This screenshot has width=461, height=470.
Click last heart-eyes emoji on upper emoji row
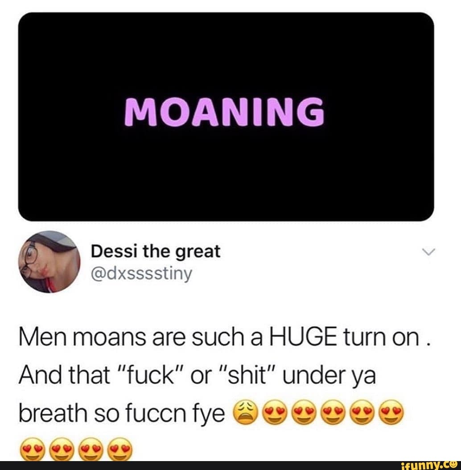(392, 412)
